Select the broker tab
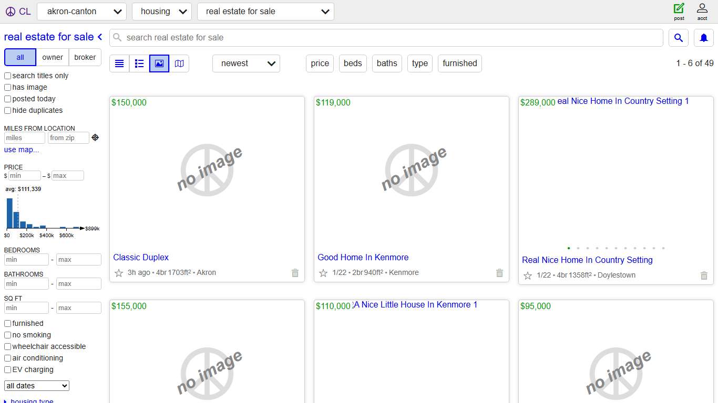The image size is (718, 403). pyautogui.click(x=85, y=57)
